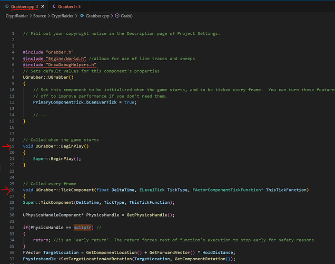Select Grabber.cpp in the breadcrumb path
335x264 pixels.
[x=97, y=16]
